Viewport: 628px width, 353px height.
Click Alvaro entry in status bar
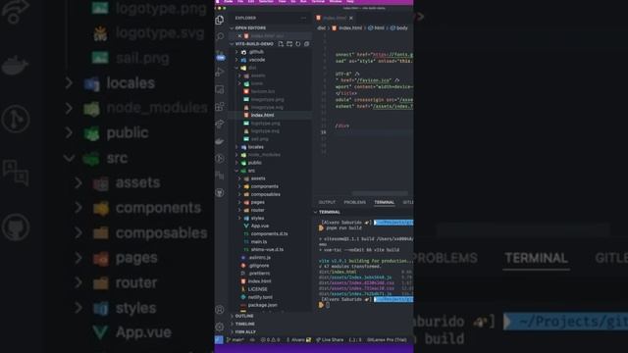pyautogui.click(x=298, y=340)
